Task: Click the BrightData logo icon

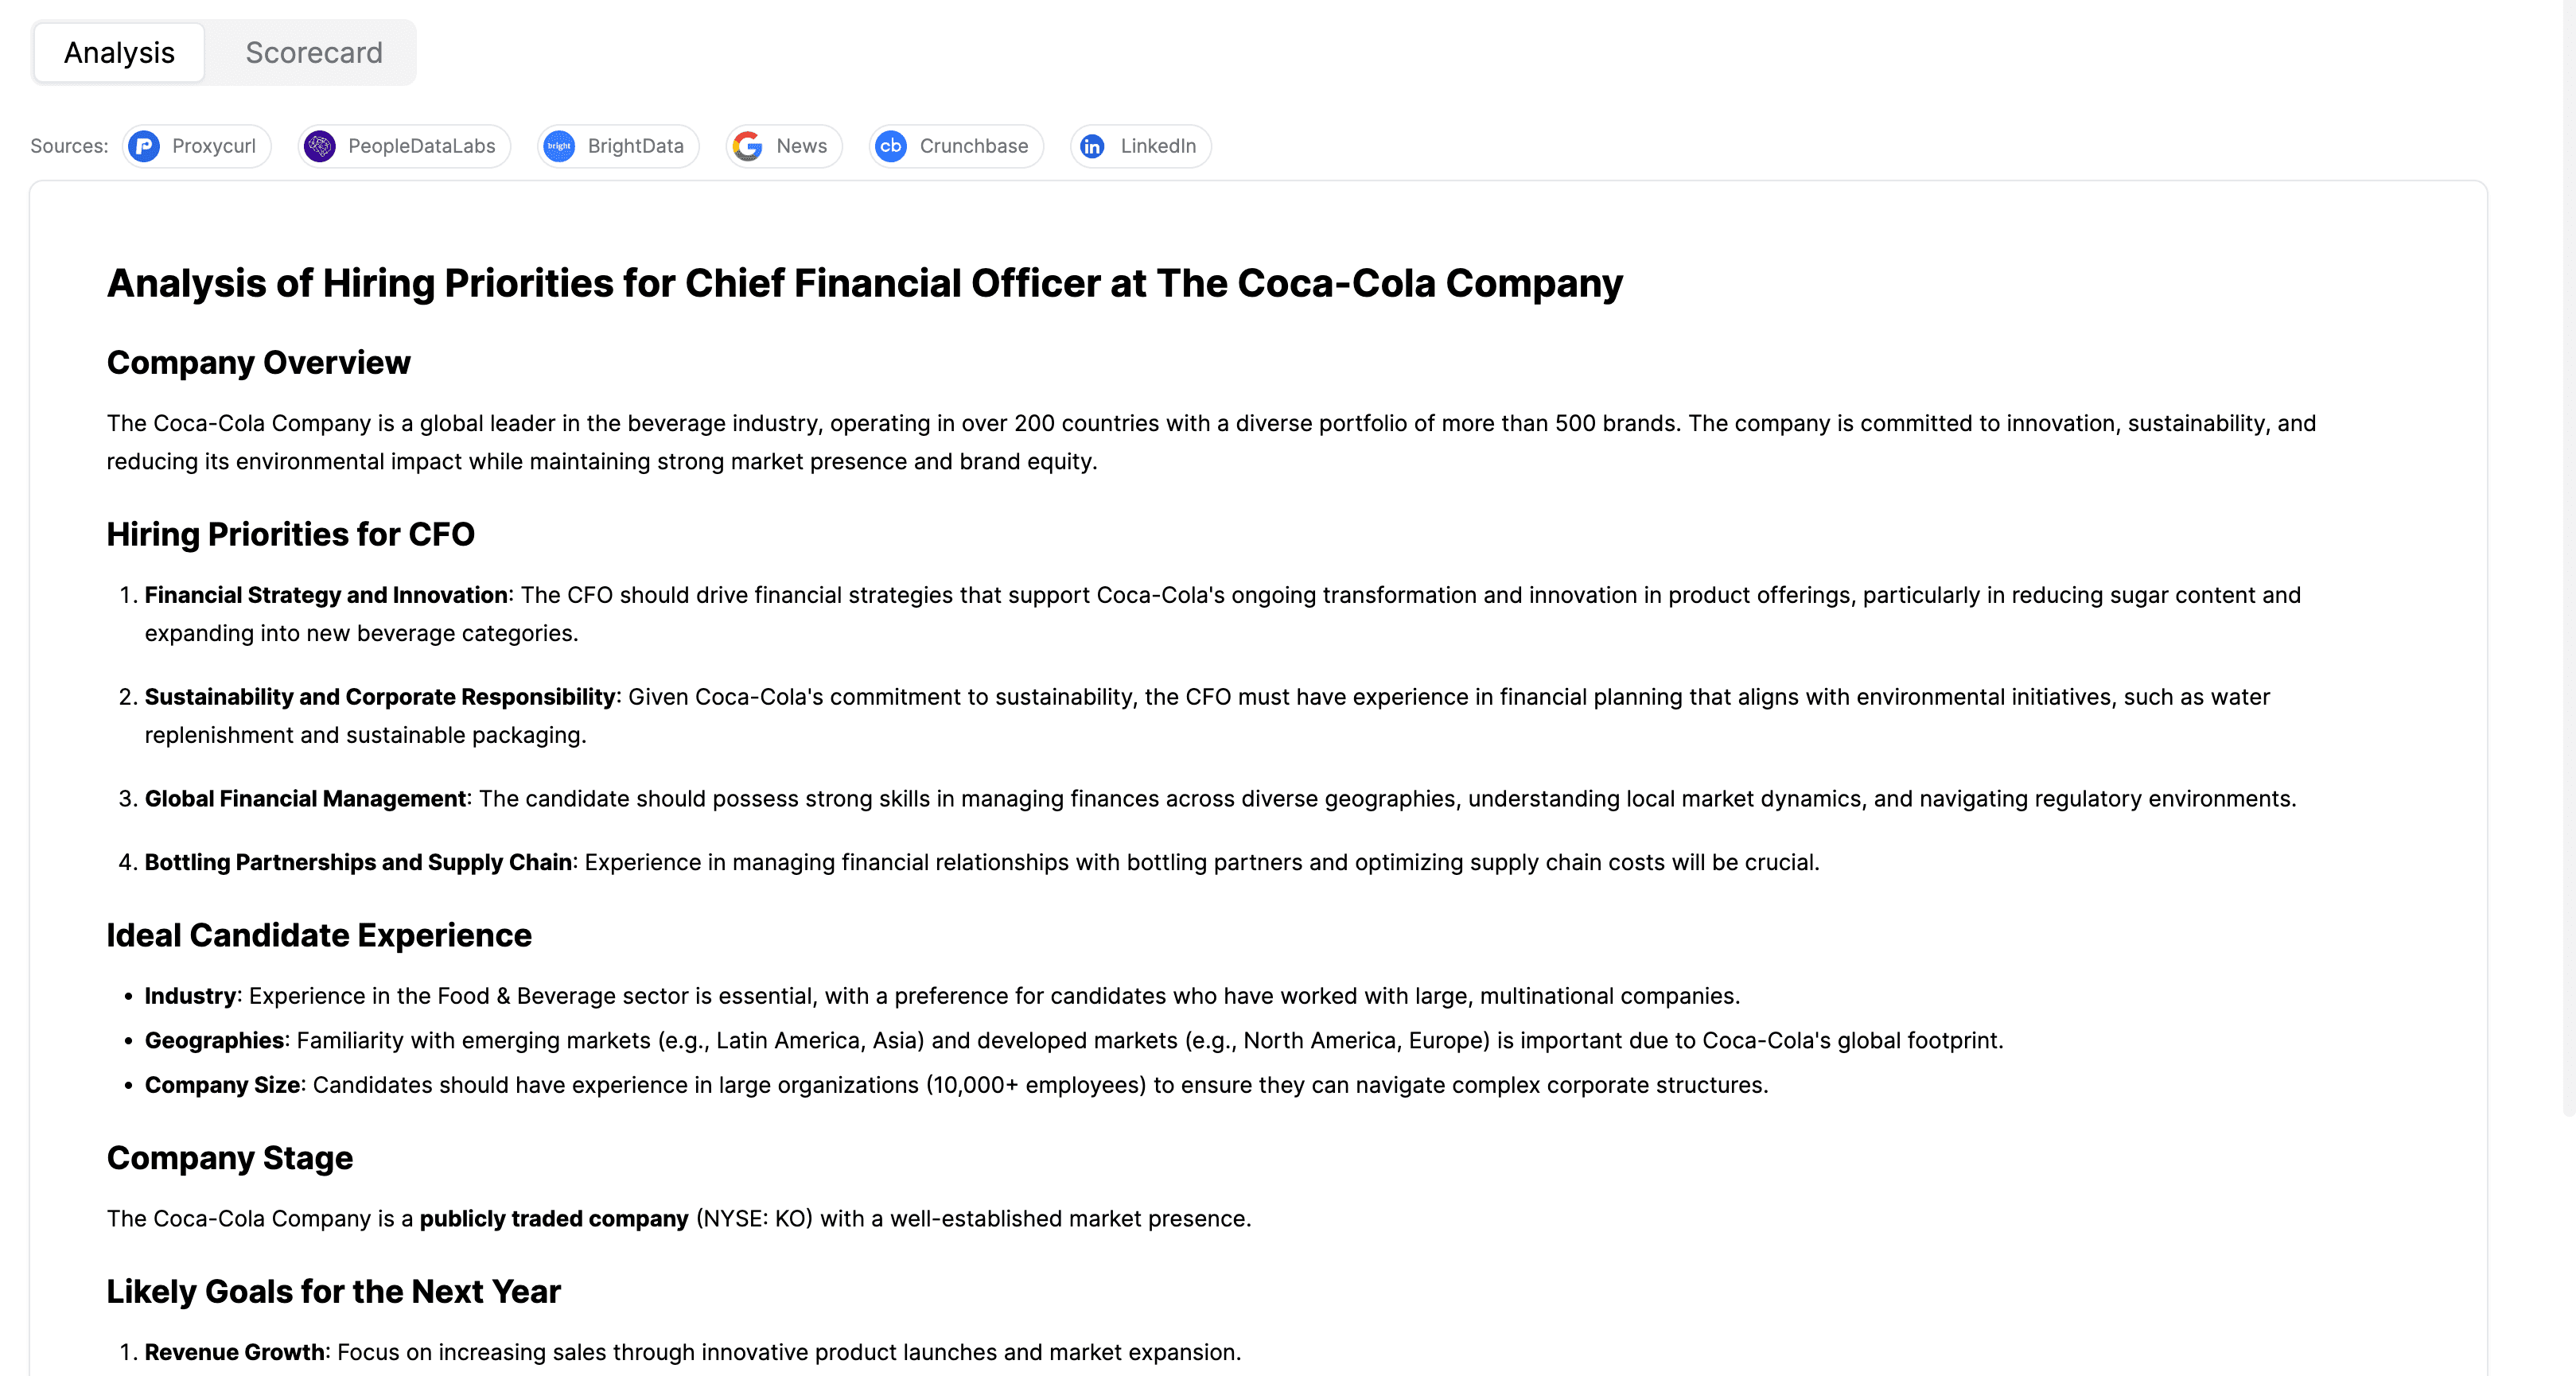Action: click(559, 147)
